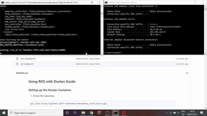Click the README.md file header label
Screen dimensions: 207x116
coord(22,73)
